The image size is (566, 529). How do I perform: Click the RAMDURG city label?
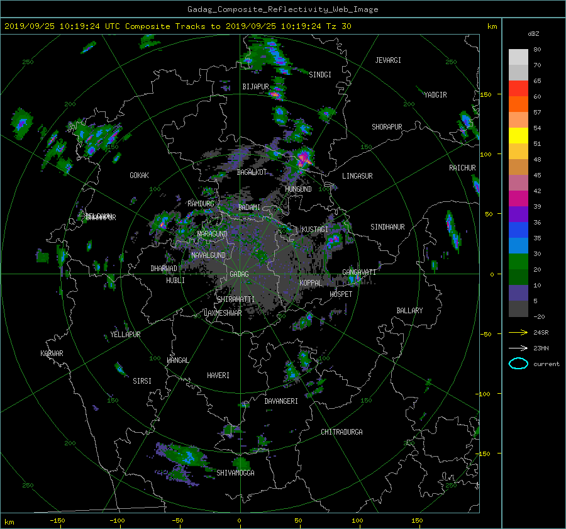click(x=201, y=204)
